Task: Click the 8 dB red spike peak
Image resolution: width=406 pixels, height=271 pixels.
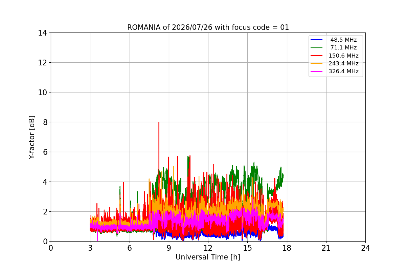Action: pyautogui.click(x=159, y=122)
